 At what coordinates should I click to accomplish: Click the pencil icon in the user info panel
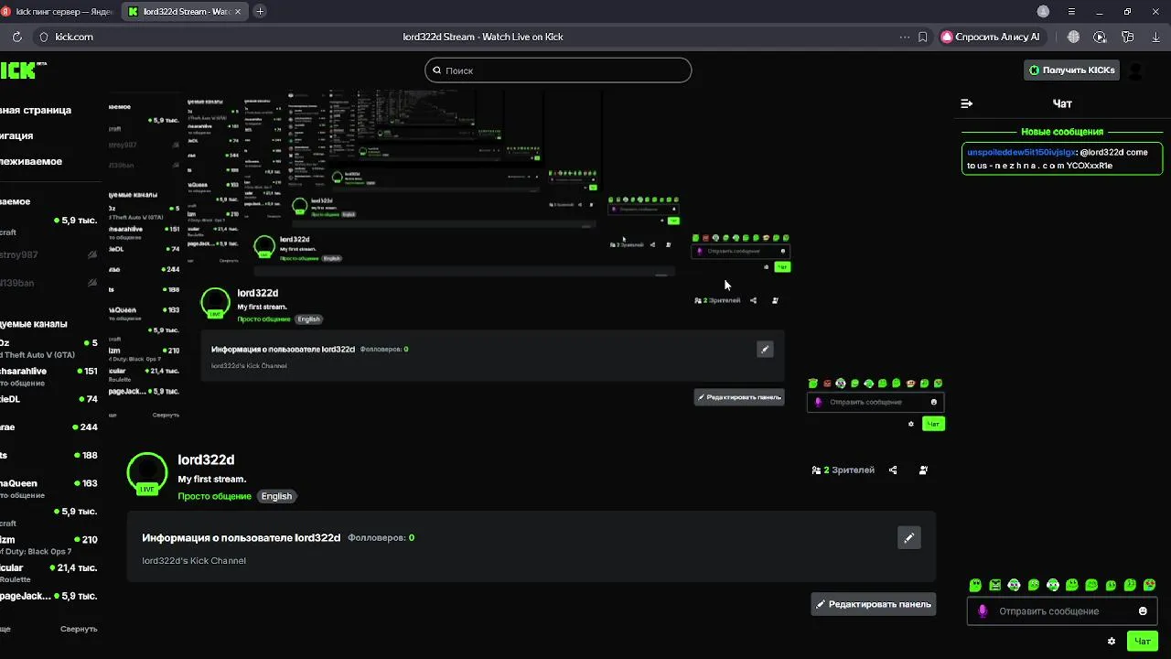[x=908, y=538]
